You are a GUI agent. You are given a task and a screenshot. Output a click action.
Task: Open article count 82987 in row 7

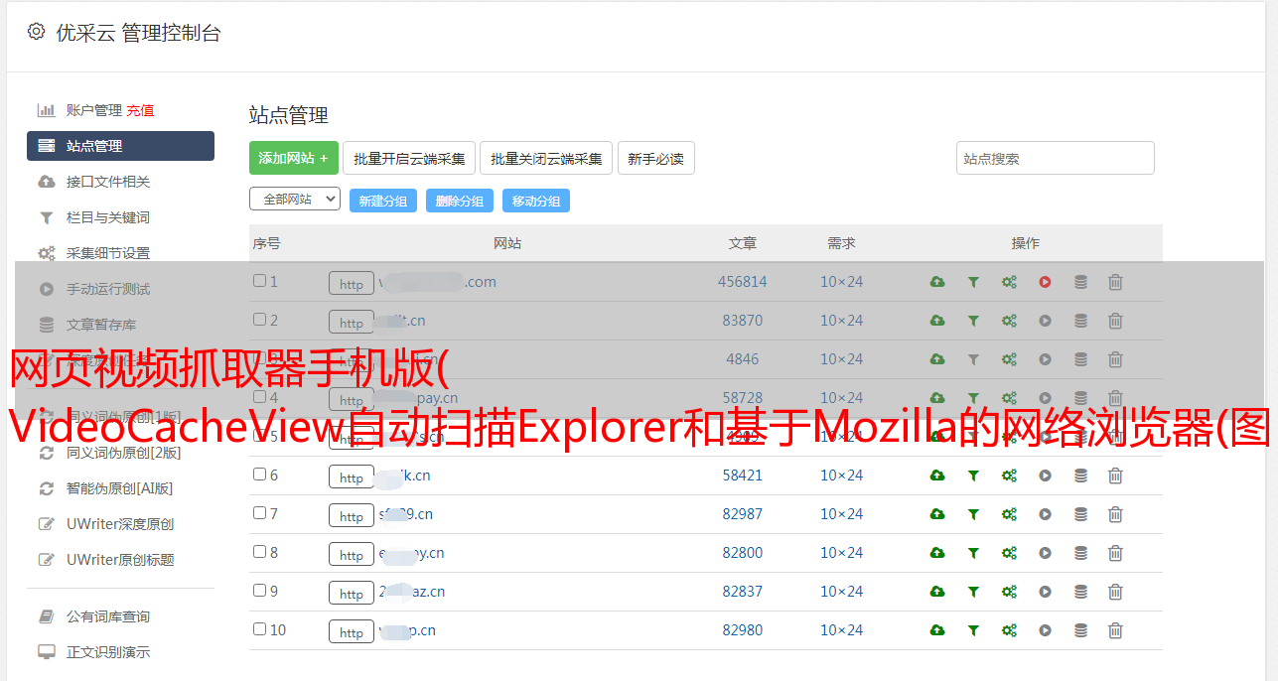point(743,514)
